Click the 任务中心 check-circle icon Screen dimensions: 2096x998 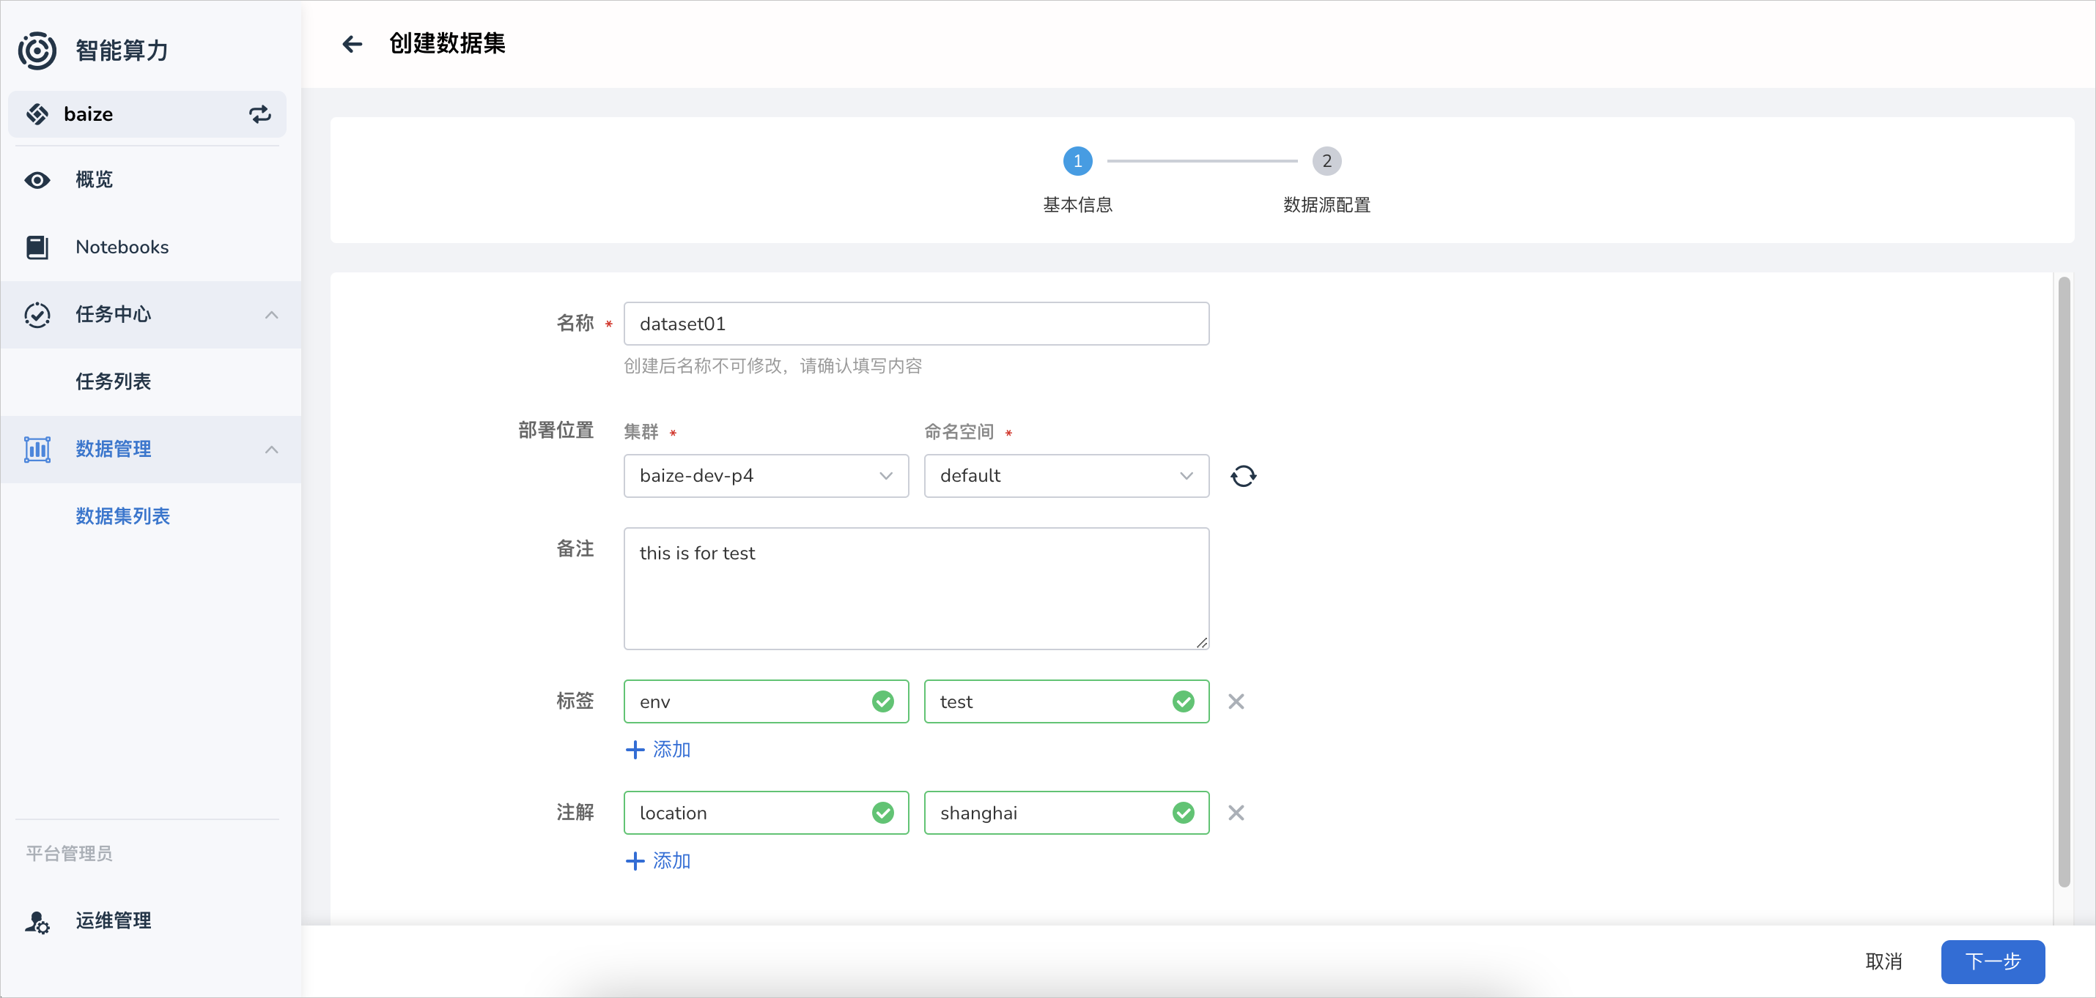point(37,315)
